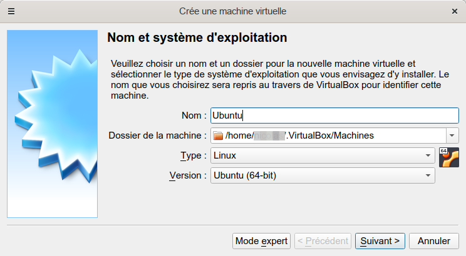Screen dimensions: 466x256
Task: Expand the machine folder dropdown arrow
Action: (452, 135)
